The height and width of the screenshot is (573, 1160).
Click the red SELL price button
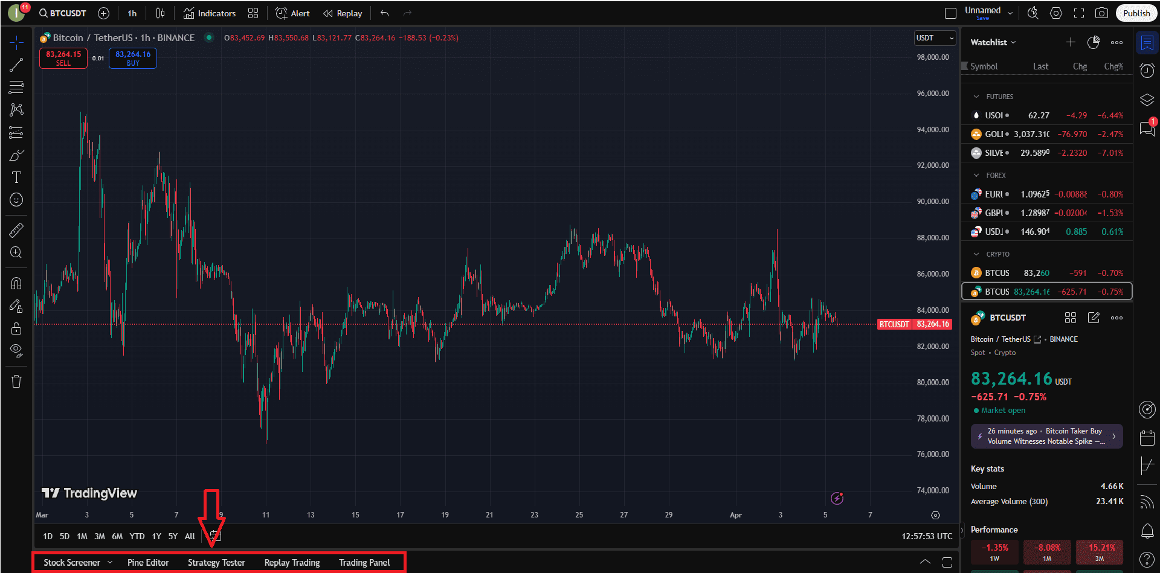pyautogui.click(x=63, y=58)
